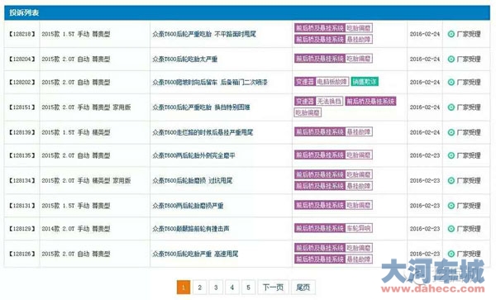This screenshot has height=300, width=496.
Task: Click status icon for complaint 128129
Action: pos(451,229)
